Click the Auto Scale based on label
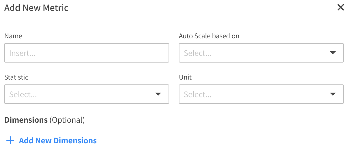The height and width of the screenshot is (150, 348). pyautogui.click(x=209, y=36)
